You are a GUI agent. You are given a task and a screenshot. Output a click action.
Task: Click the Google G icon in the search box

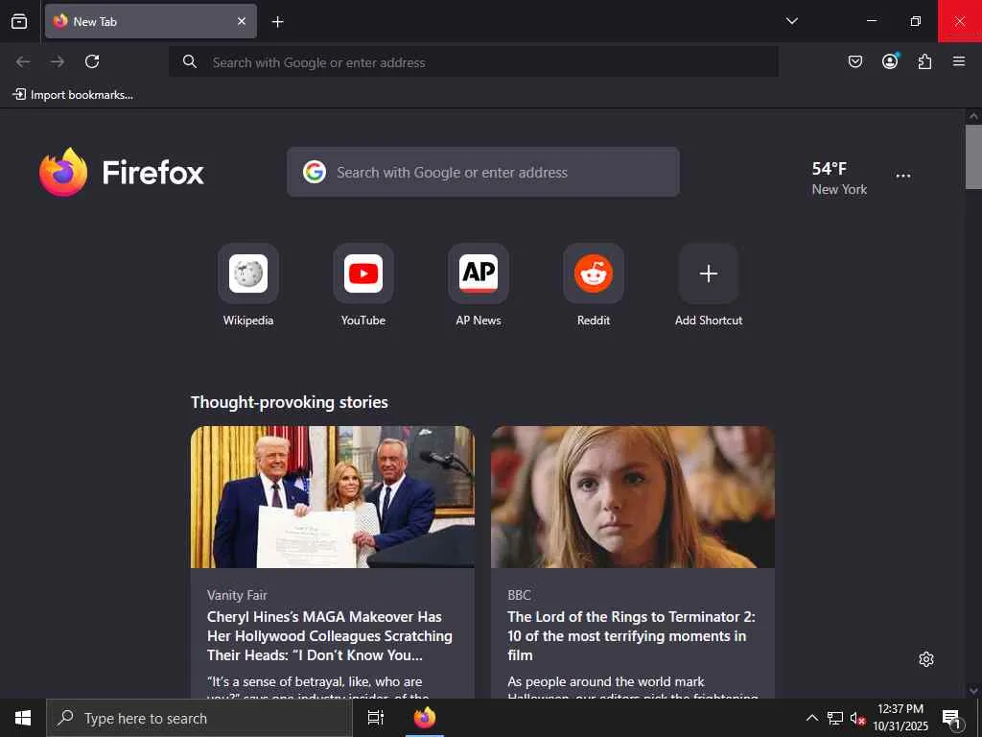[x=315, y=172]
